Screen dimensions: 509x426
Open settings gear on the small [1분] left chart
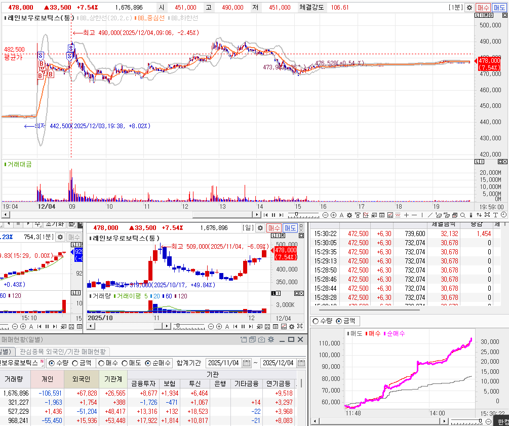tap(60, 237)
